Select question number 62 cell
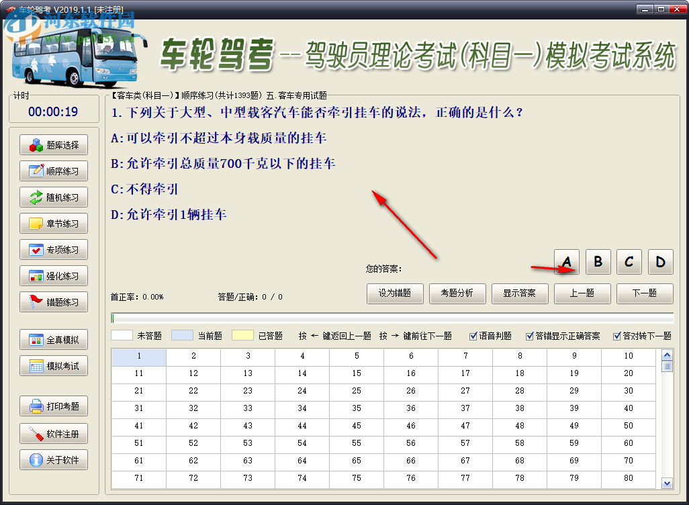Viewport: 689px width, 505px height. [193, 462]
